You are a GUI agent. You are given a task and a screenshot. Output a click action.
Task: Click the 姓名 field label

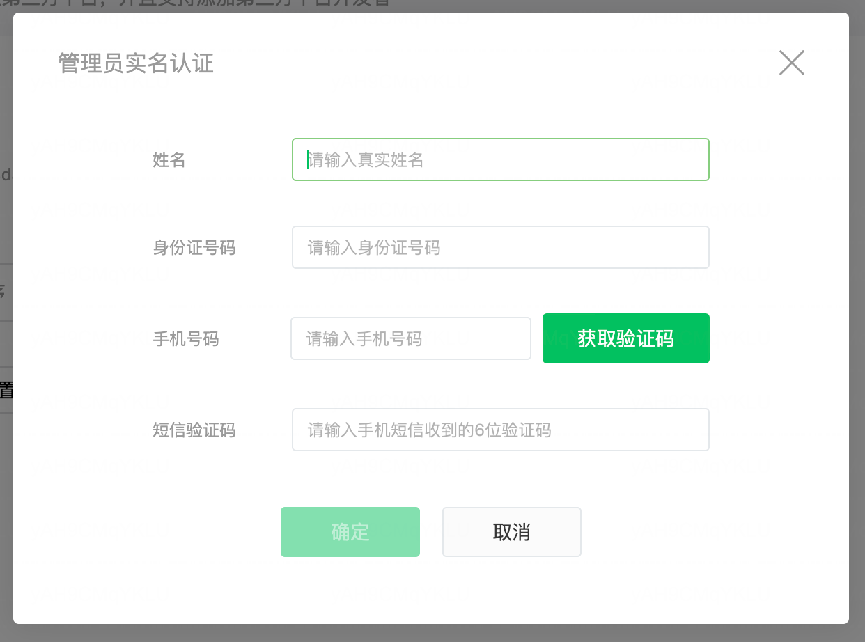tap(169, 160)
